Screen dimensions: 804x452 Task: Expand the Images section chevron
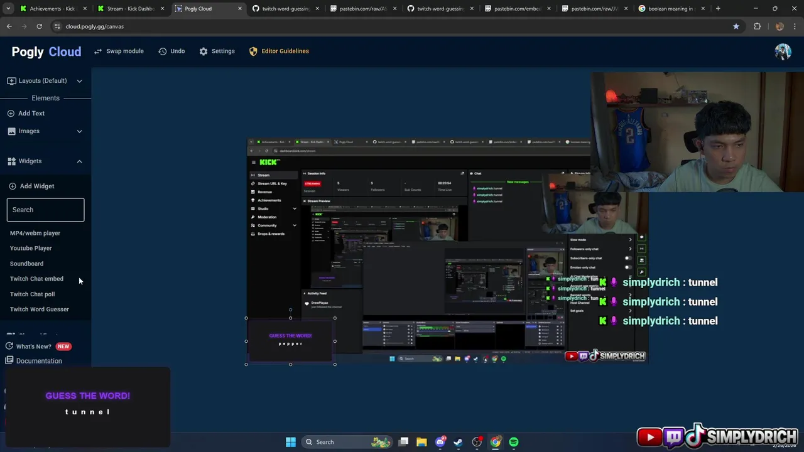point(79,131)
